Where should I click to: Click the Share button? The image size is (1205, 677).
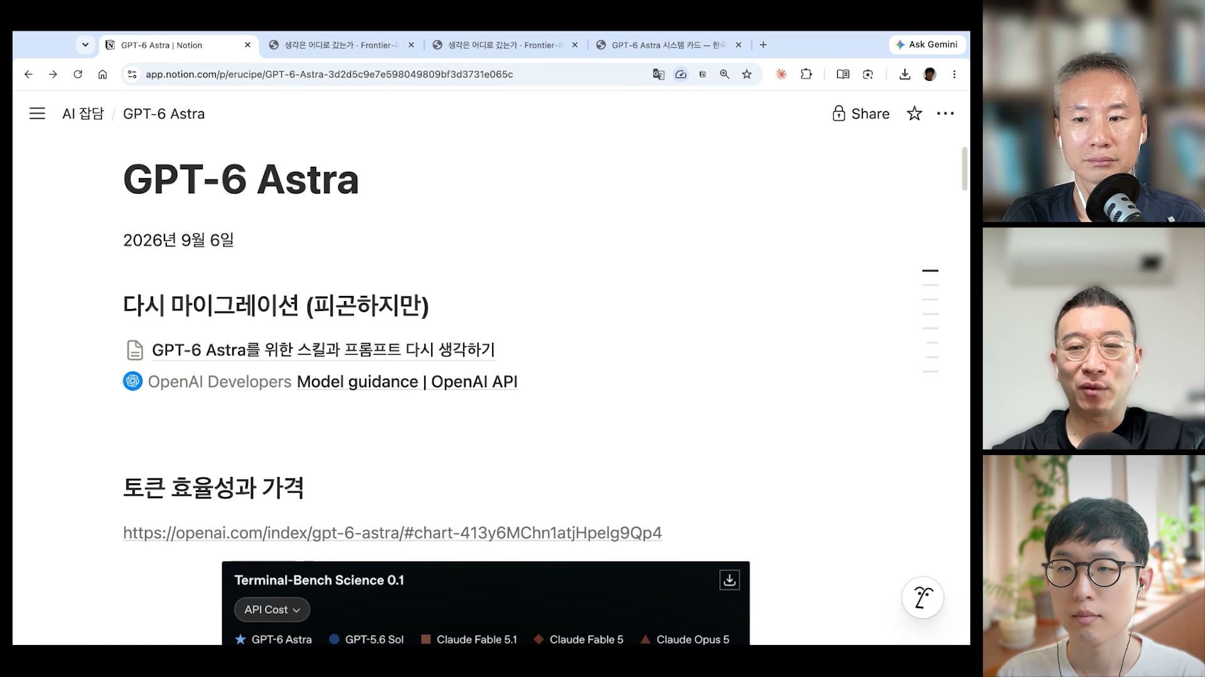pyautogui.click(x=861, y=113)
